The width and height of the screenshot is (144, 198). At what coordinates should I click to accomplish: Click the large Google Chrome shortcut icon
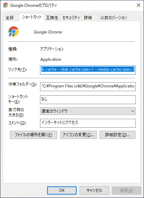pos(14,31)
